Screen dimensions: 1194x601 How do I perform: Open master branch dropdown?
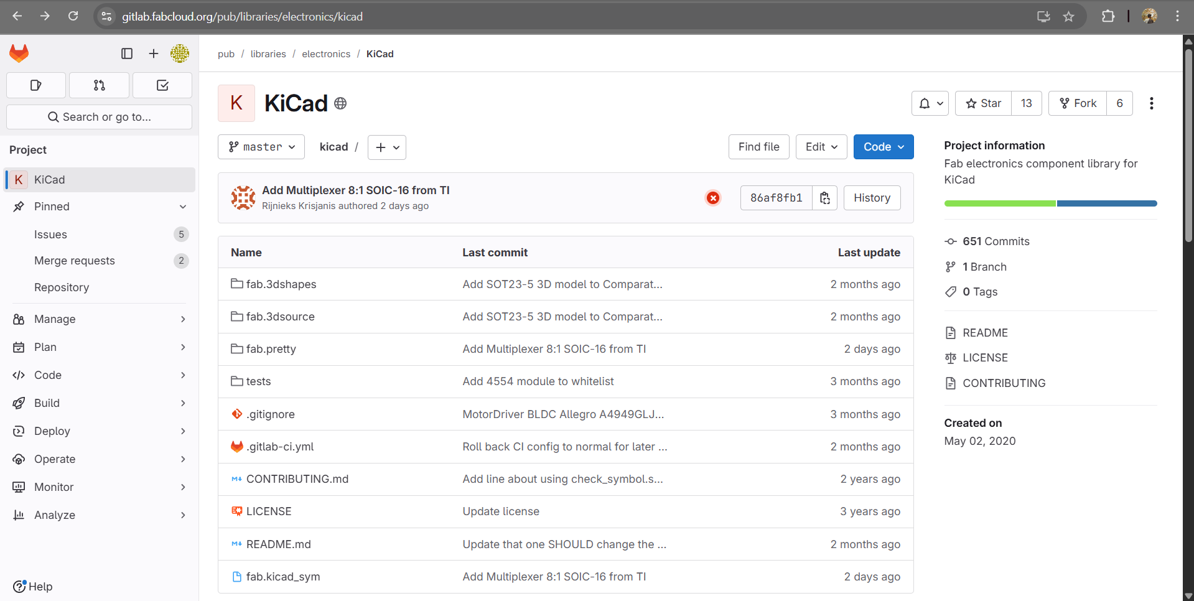click(x=261, y=147)
